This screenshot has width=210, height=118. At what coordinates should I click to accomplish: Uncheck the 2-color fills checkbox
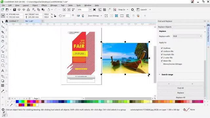(162, 58)
